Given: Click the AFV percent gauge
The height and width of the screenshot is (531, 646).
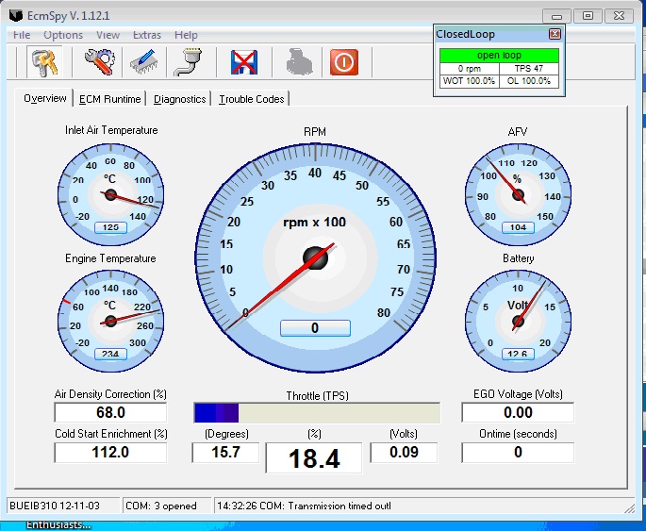Looking at the screenshot, I should (518, 194).
